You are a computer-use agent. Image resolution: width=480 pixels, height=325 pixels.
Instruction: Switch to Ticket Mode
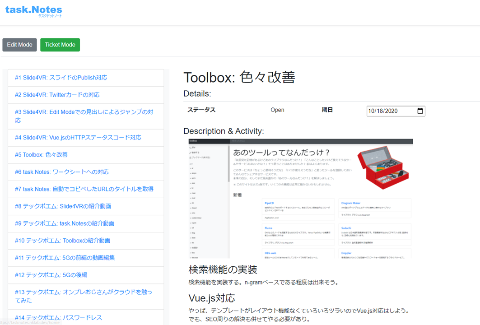tap(60, 45)
